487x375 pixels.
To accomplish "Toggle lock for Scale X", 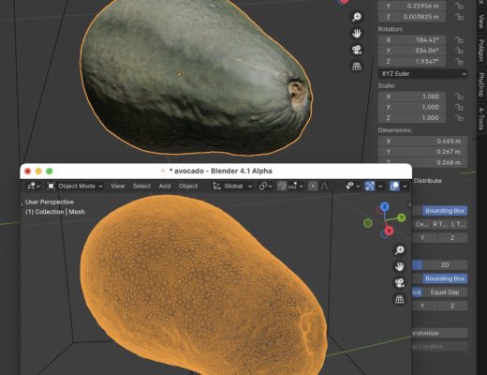I will tap(459, 97).
